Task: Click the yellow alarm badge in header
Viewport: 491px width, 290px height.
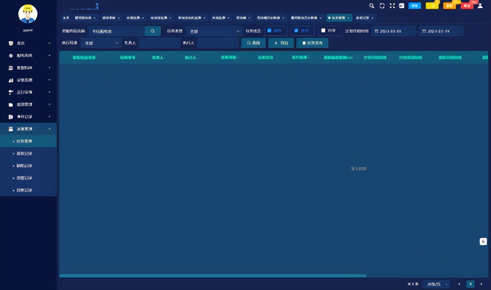Action: tap(432, 6)
